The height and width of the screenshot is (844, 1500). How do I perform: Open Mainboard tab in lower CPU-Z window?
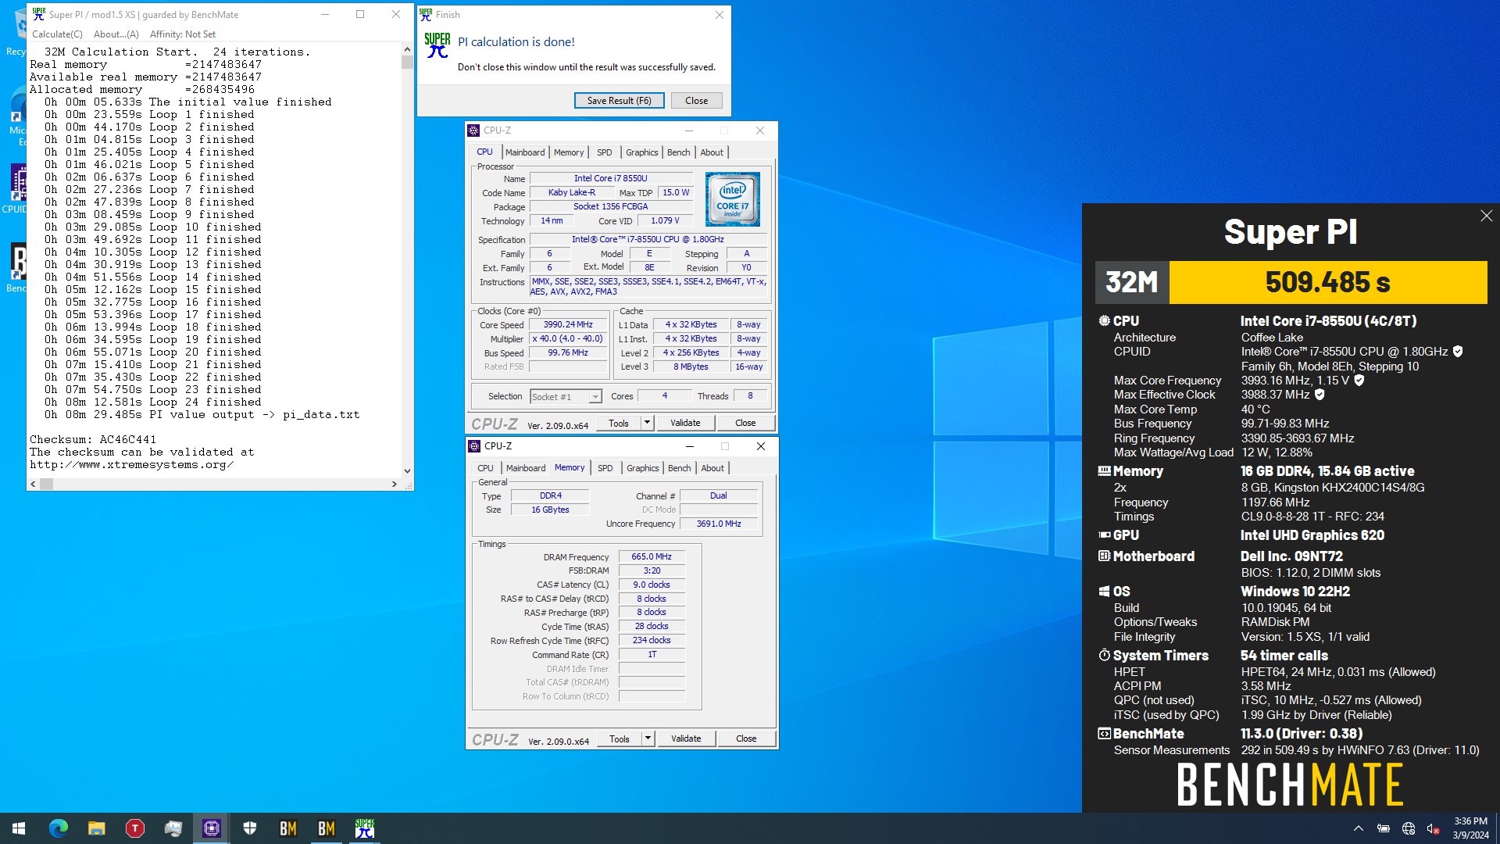point(526,468)
